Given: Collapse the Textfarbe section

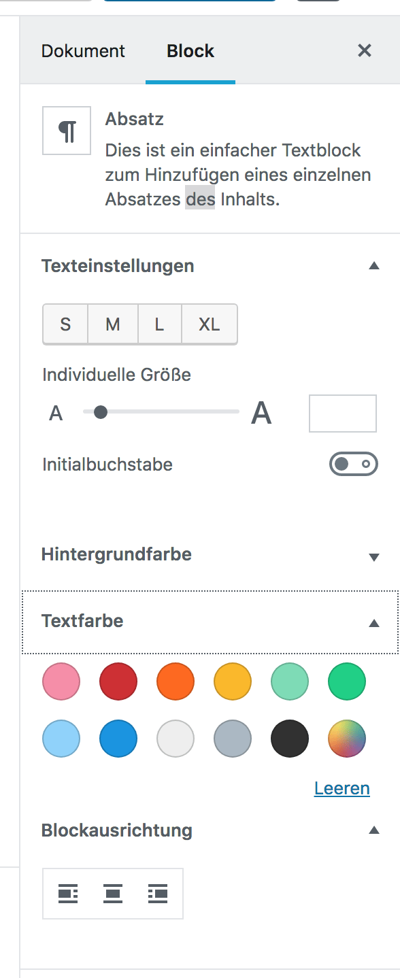Looking at the screenshot, I should (375, 621).
